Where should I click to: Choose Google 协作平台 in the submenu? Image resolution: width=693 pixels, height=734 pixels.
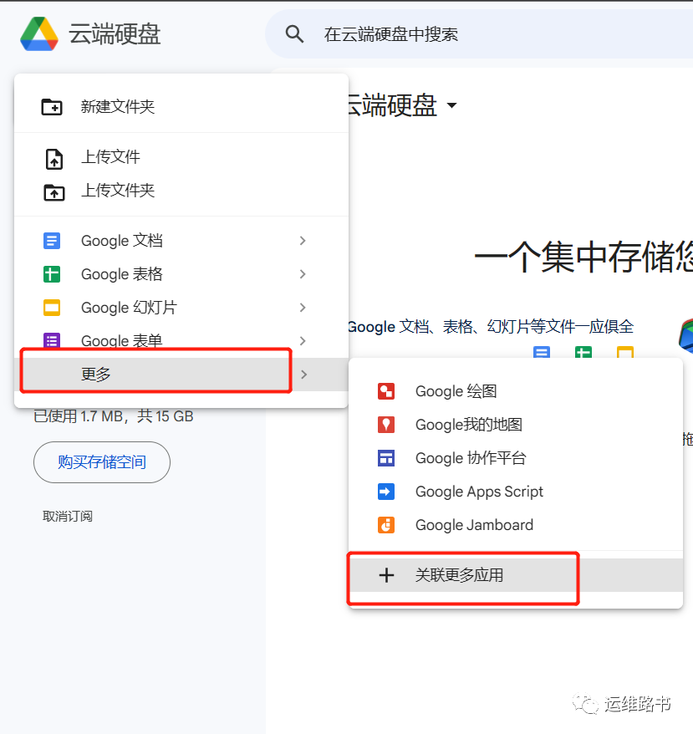point(516,458)
